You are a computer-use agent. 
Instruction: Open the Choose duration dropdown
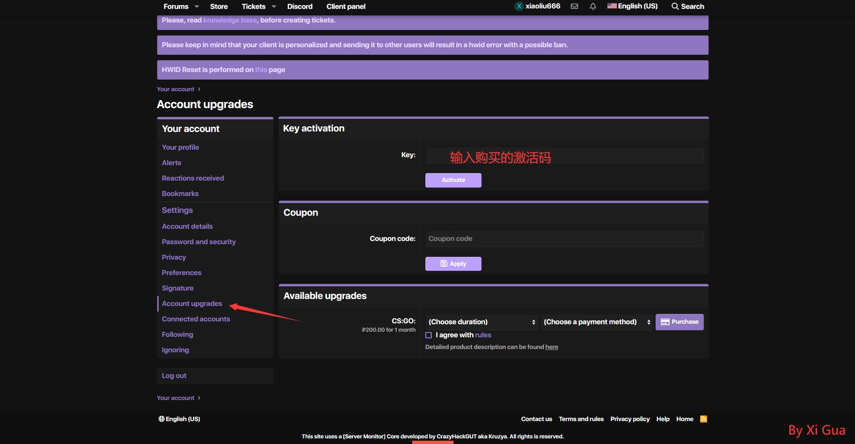pyautogui.click(x=481, y=322)
